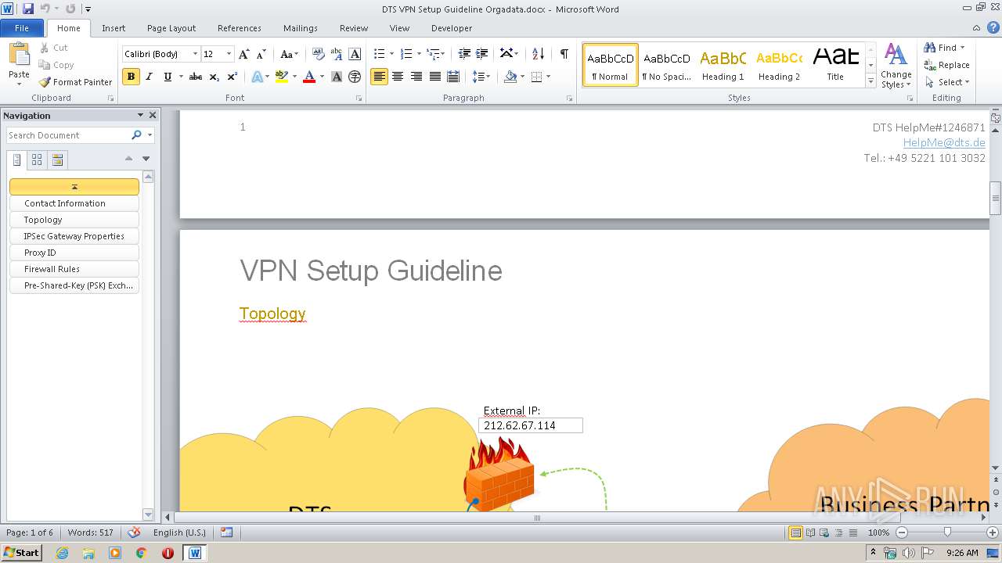Shrink the font size

tap(261, 54)
